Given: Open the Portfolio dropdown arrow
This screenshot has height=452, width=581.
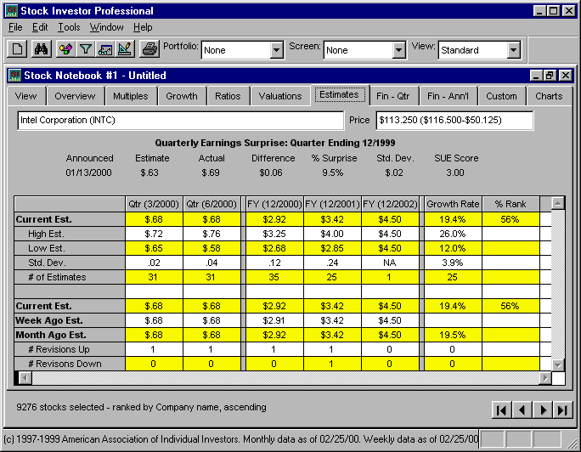Looking at the screenshot, I should click(x=276, y=50).
